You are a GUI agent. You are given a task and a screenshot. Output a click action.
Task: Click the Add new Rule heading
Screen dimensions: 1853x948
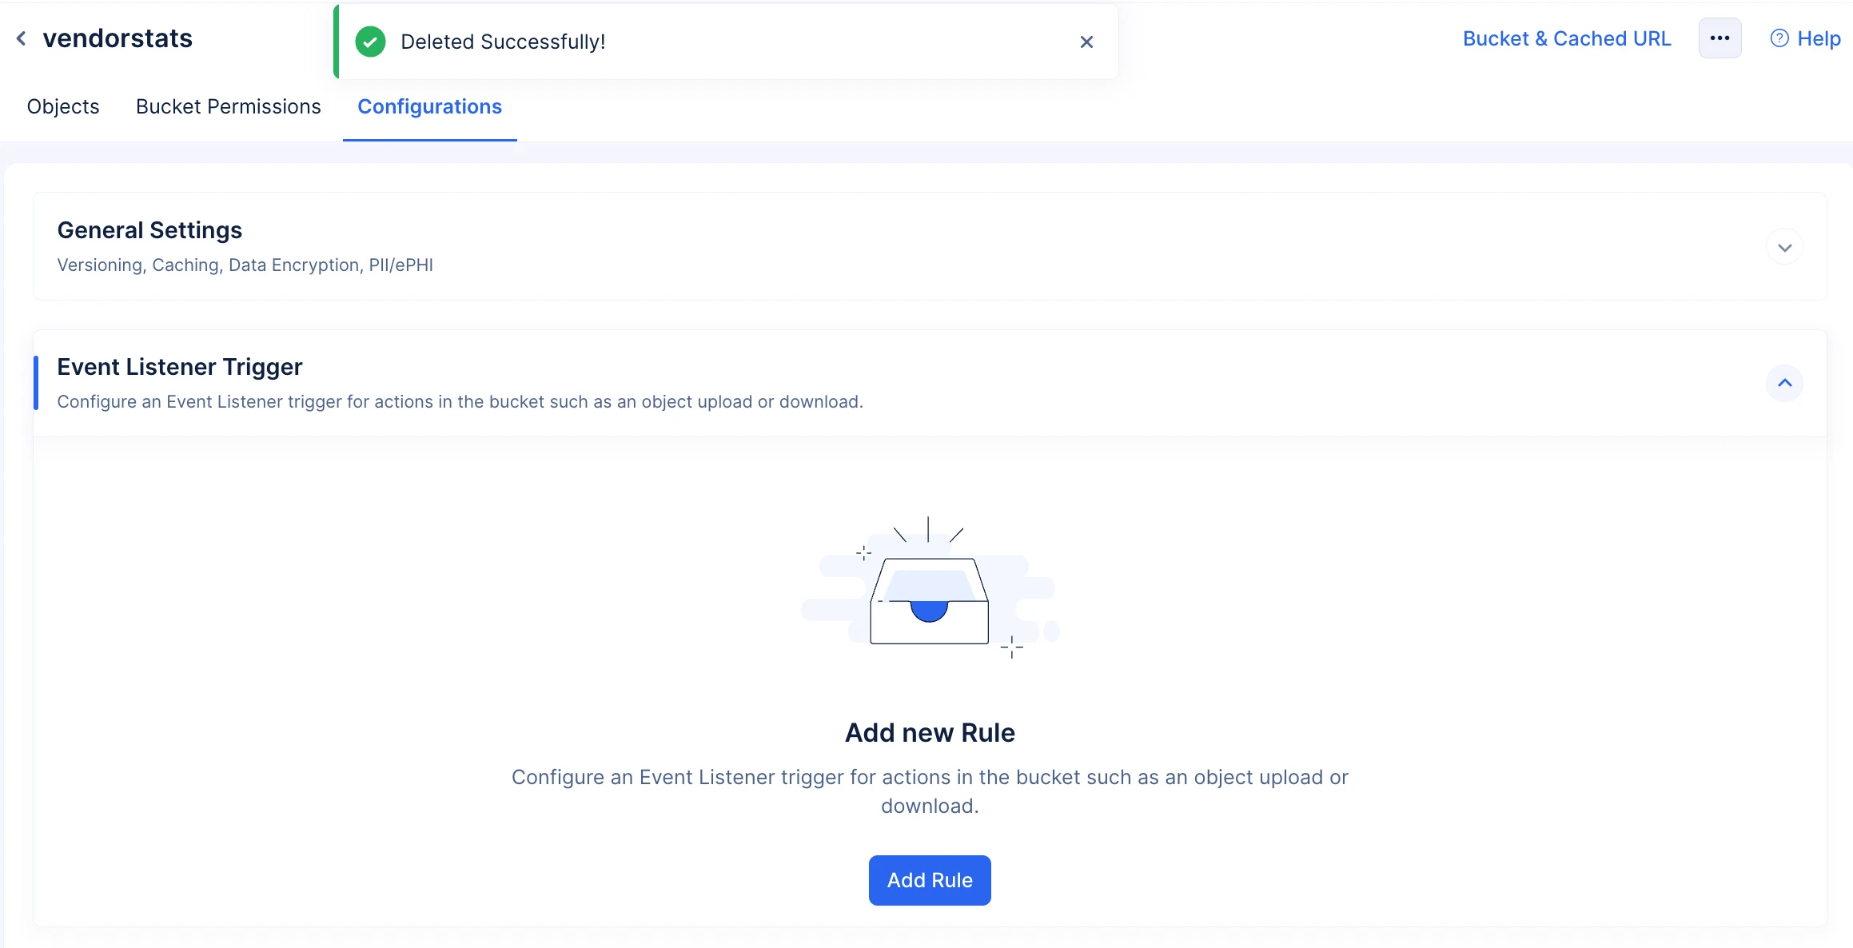930,732
